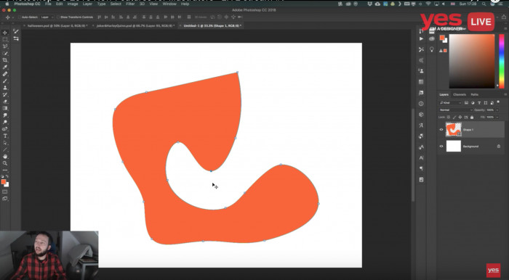
Task: Enable Show Transform Controls checkbox
Action: (x=58, y=17)
